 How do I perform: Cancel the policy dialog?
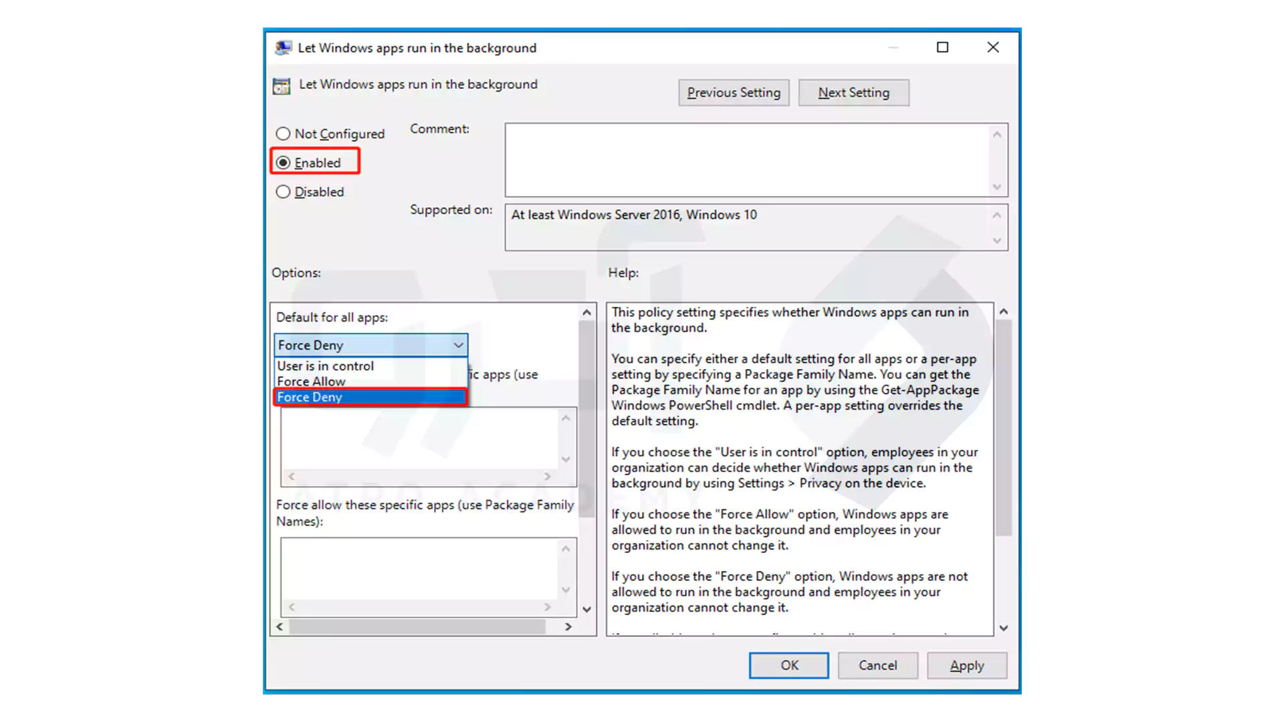pos(877,665)
